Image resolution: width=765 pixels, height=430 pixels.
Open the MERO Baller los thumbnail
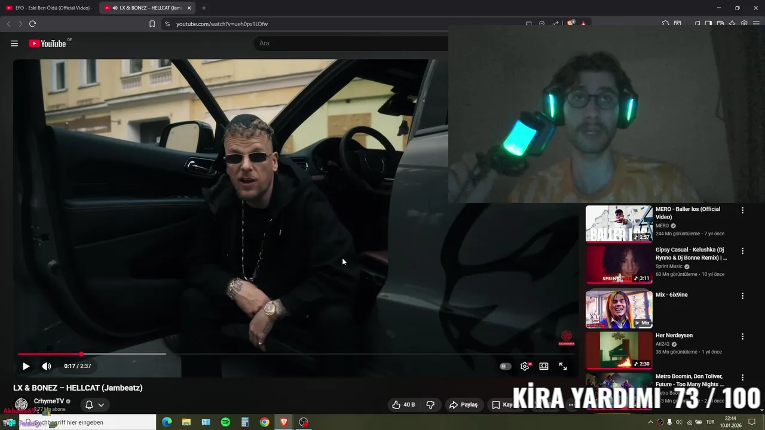(x=619, y=224)
